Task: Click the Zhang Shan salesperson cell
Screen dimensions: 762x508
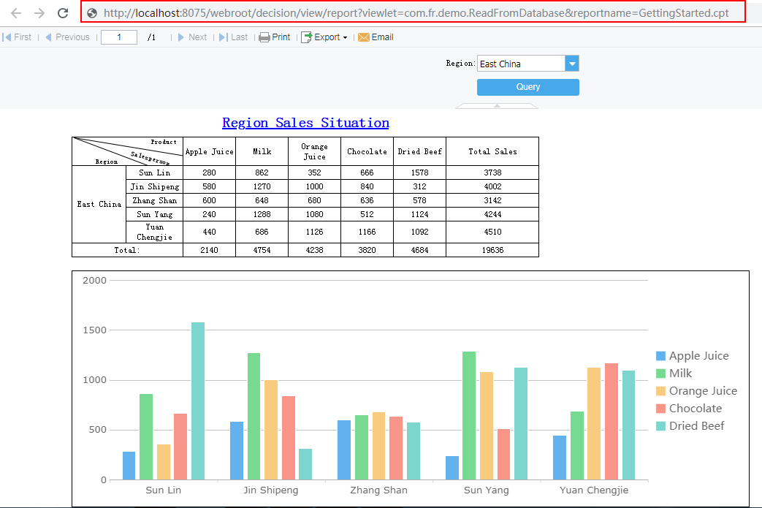Action: (155, 200)
